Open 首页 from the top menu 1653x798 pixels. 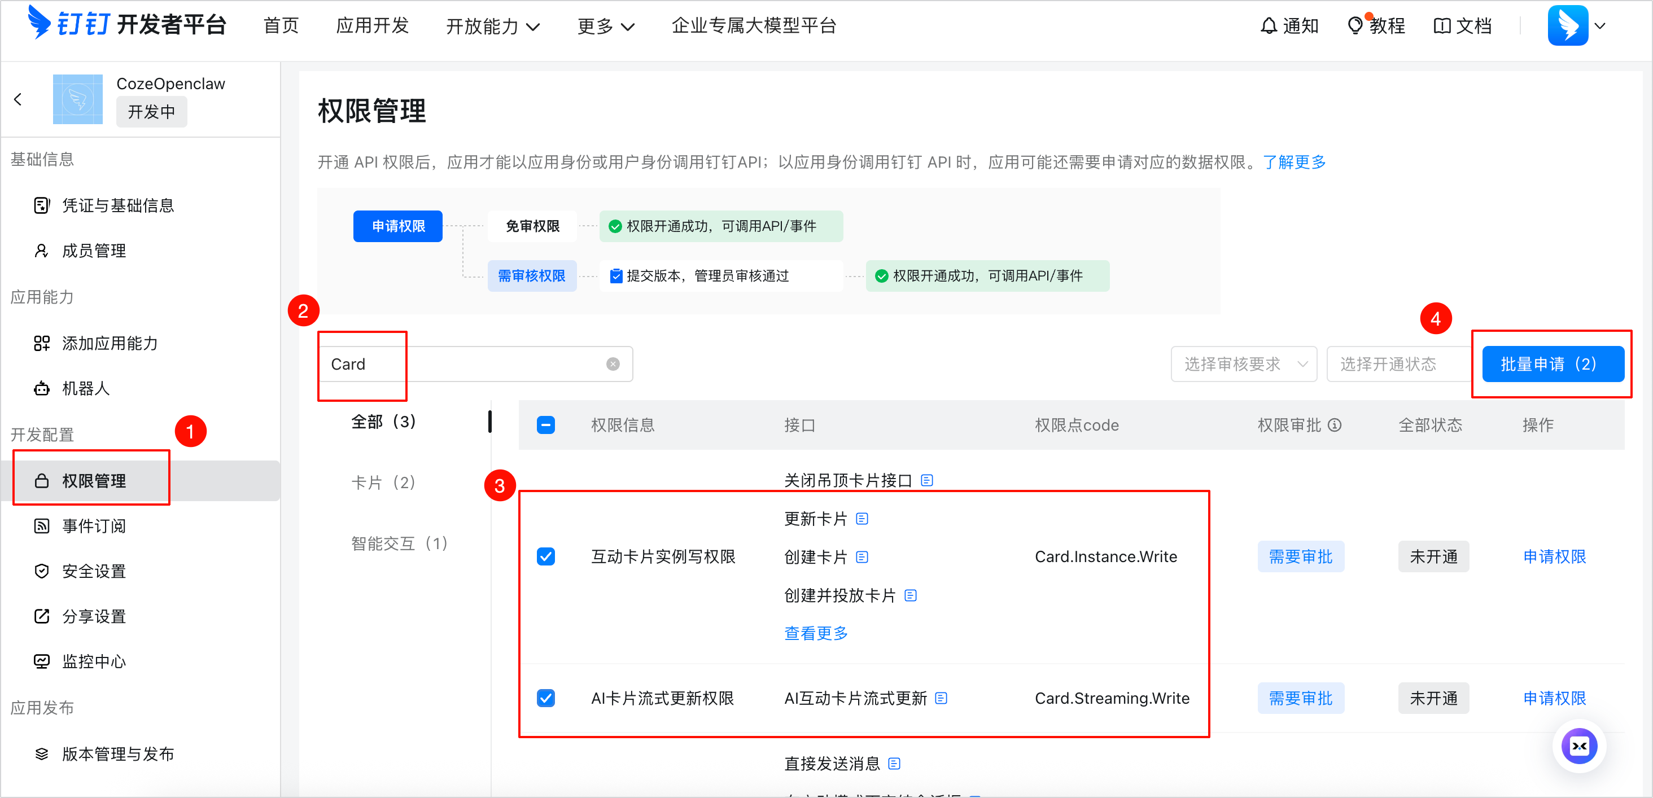(x=281, y=25)
